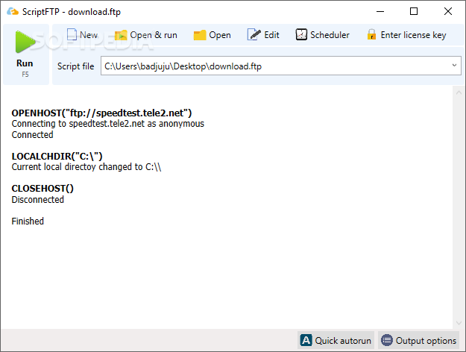Click the 'Quick autorun' label
Screen dimensions: 466x352
[343, 340]
